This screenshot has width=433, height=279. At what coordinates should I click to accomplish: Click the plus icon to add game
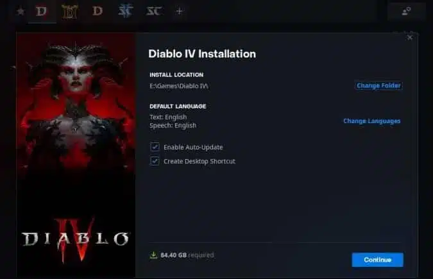coord(180,12)
